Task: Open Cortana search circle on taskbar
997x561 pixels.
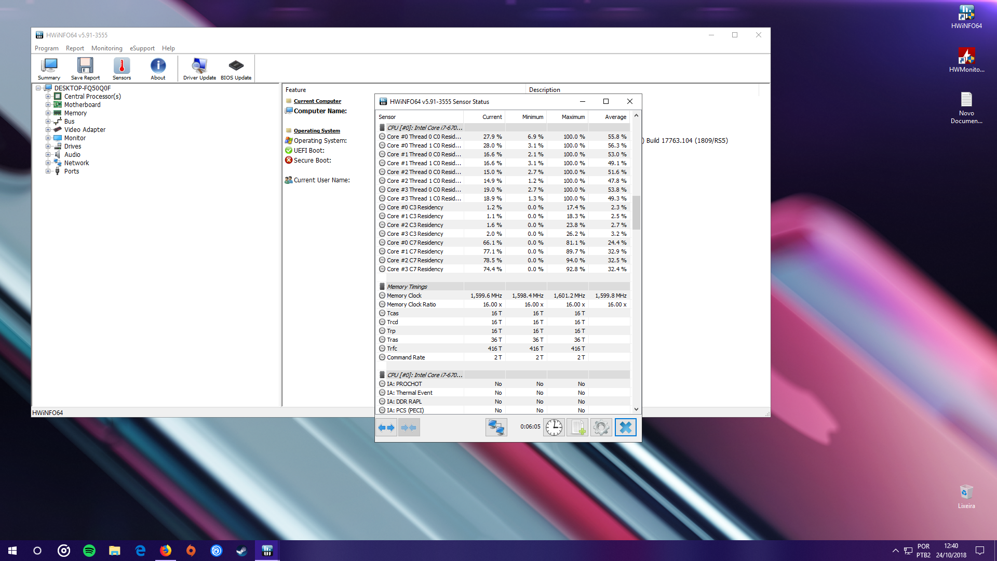Action: pyautogui.click(x=37, y=551)
